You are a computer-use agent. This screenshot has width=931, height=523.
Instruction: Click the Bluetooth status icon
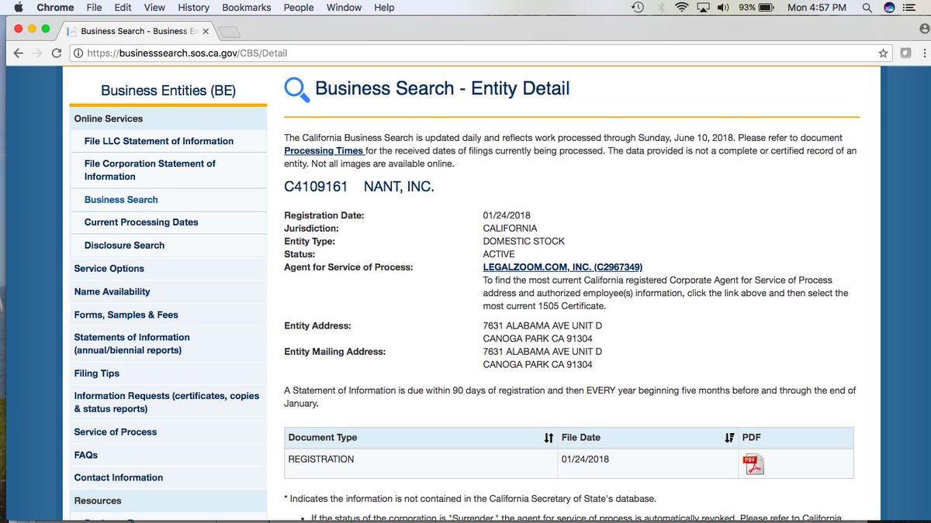(x=660, y=8)
